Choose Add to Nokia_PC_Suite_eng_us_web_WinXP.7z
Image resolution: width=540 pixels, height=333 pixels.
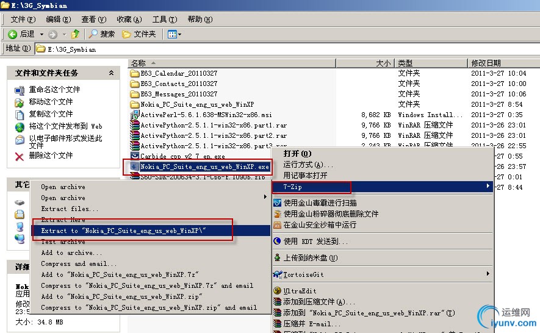point(151,274)
